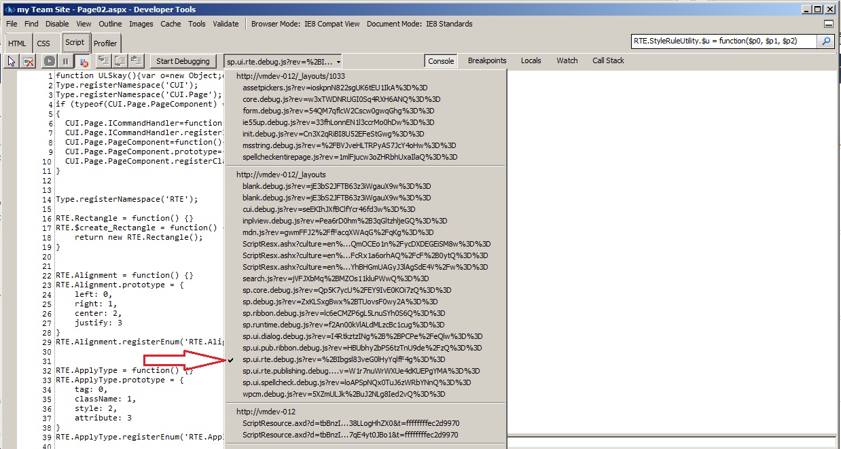Open the Validate menu
This screenshot has height=449, width=841.
pos(226,24)
